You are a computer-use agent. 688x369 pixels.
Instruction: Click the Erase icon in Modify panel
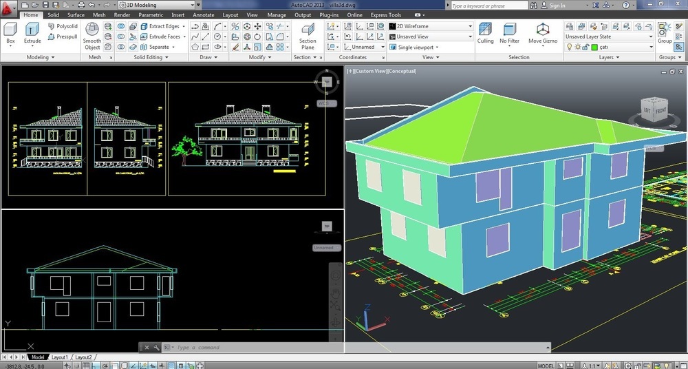coord(235,47)
